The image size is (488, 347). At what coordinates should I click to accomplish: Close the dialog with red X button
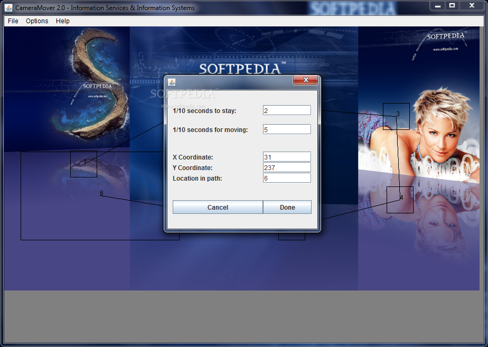(x=305, y=80)
